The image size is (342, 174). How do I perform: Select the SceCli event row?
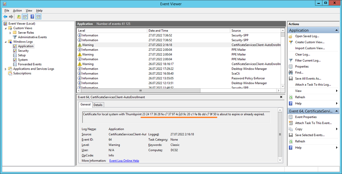(x=179, y=73)
